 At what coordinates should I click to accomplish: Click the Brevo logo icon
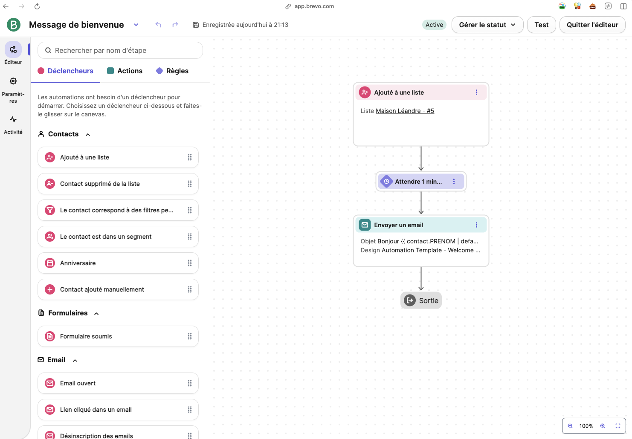pos(14,25)
